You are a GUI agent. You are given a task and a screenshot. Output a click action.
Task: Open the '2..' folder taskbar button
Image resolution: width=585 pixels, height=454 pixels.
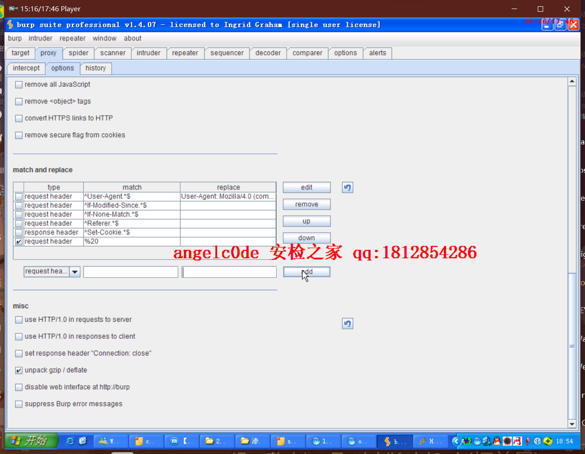(x=217, y=441)
